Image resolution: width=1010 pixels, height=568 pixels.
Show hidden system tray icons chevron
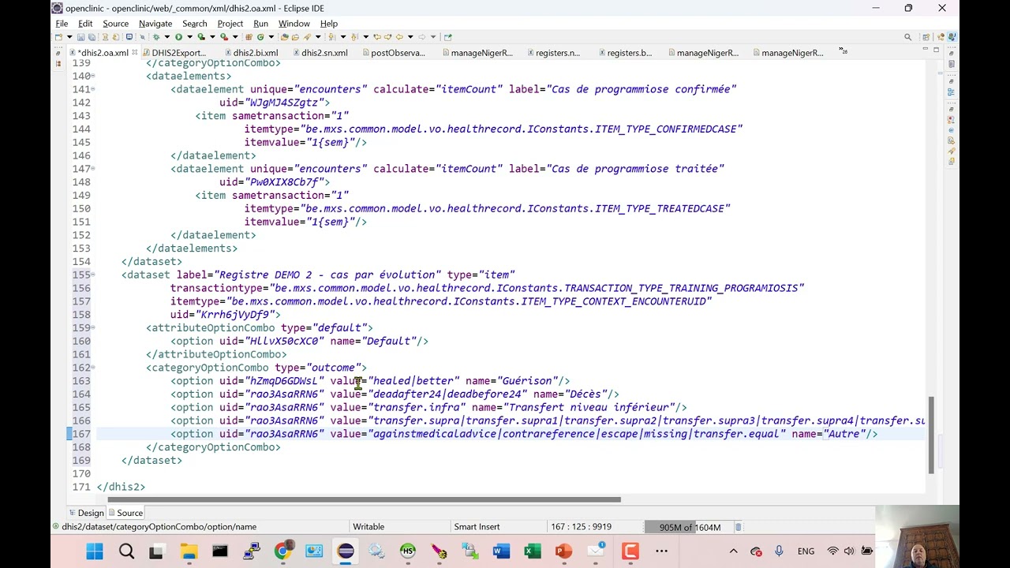tap(733, 551)
